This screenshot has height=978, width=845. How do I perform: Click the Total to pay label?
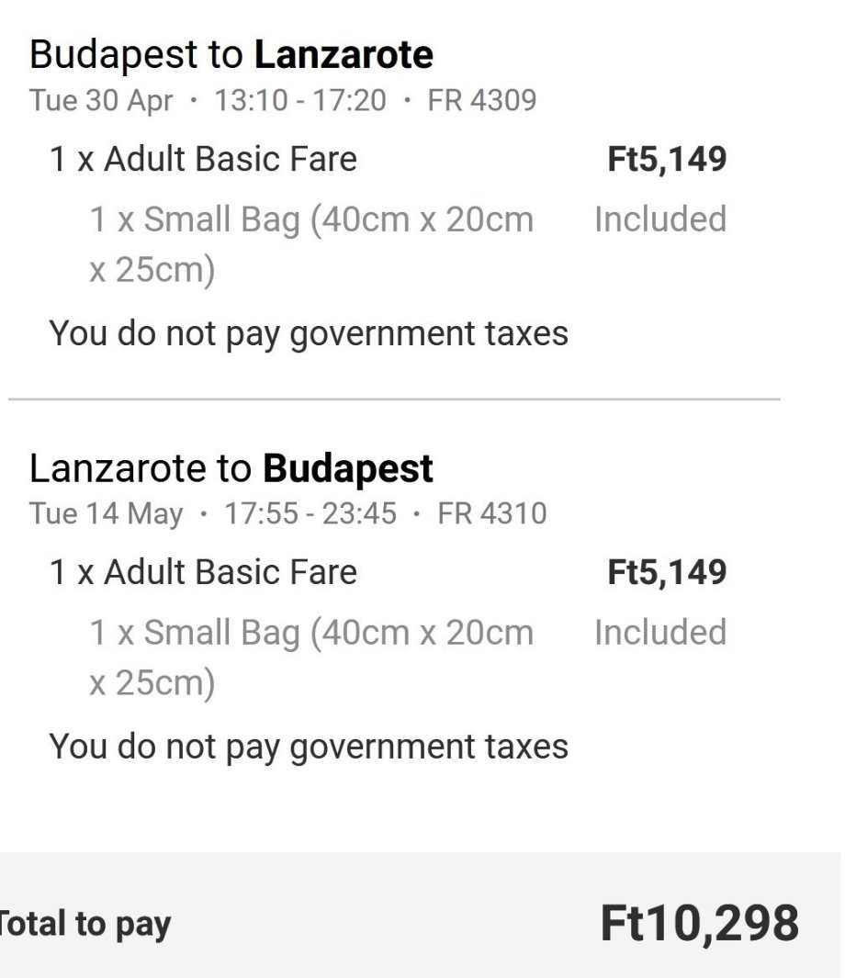click(85, 924)
